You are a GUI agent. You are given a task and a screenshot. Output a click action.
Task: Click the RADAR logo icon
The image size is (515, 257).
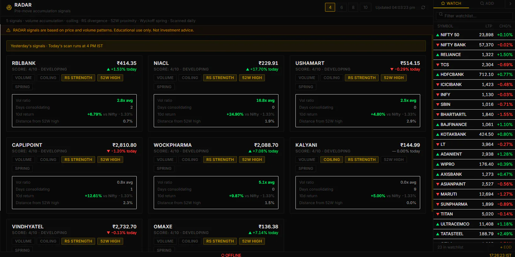[9, 8]
